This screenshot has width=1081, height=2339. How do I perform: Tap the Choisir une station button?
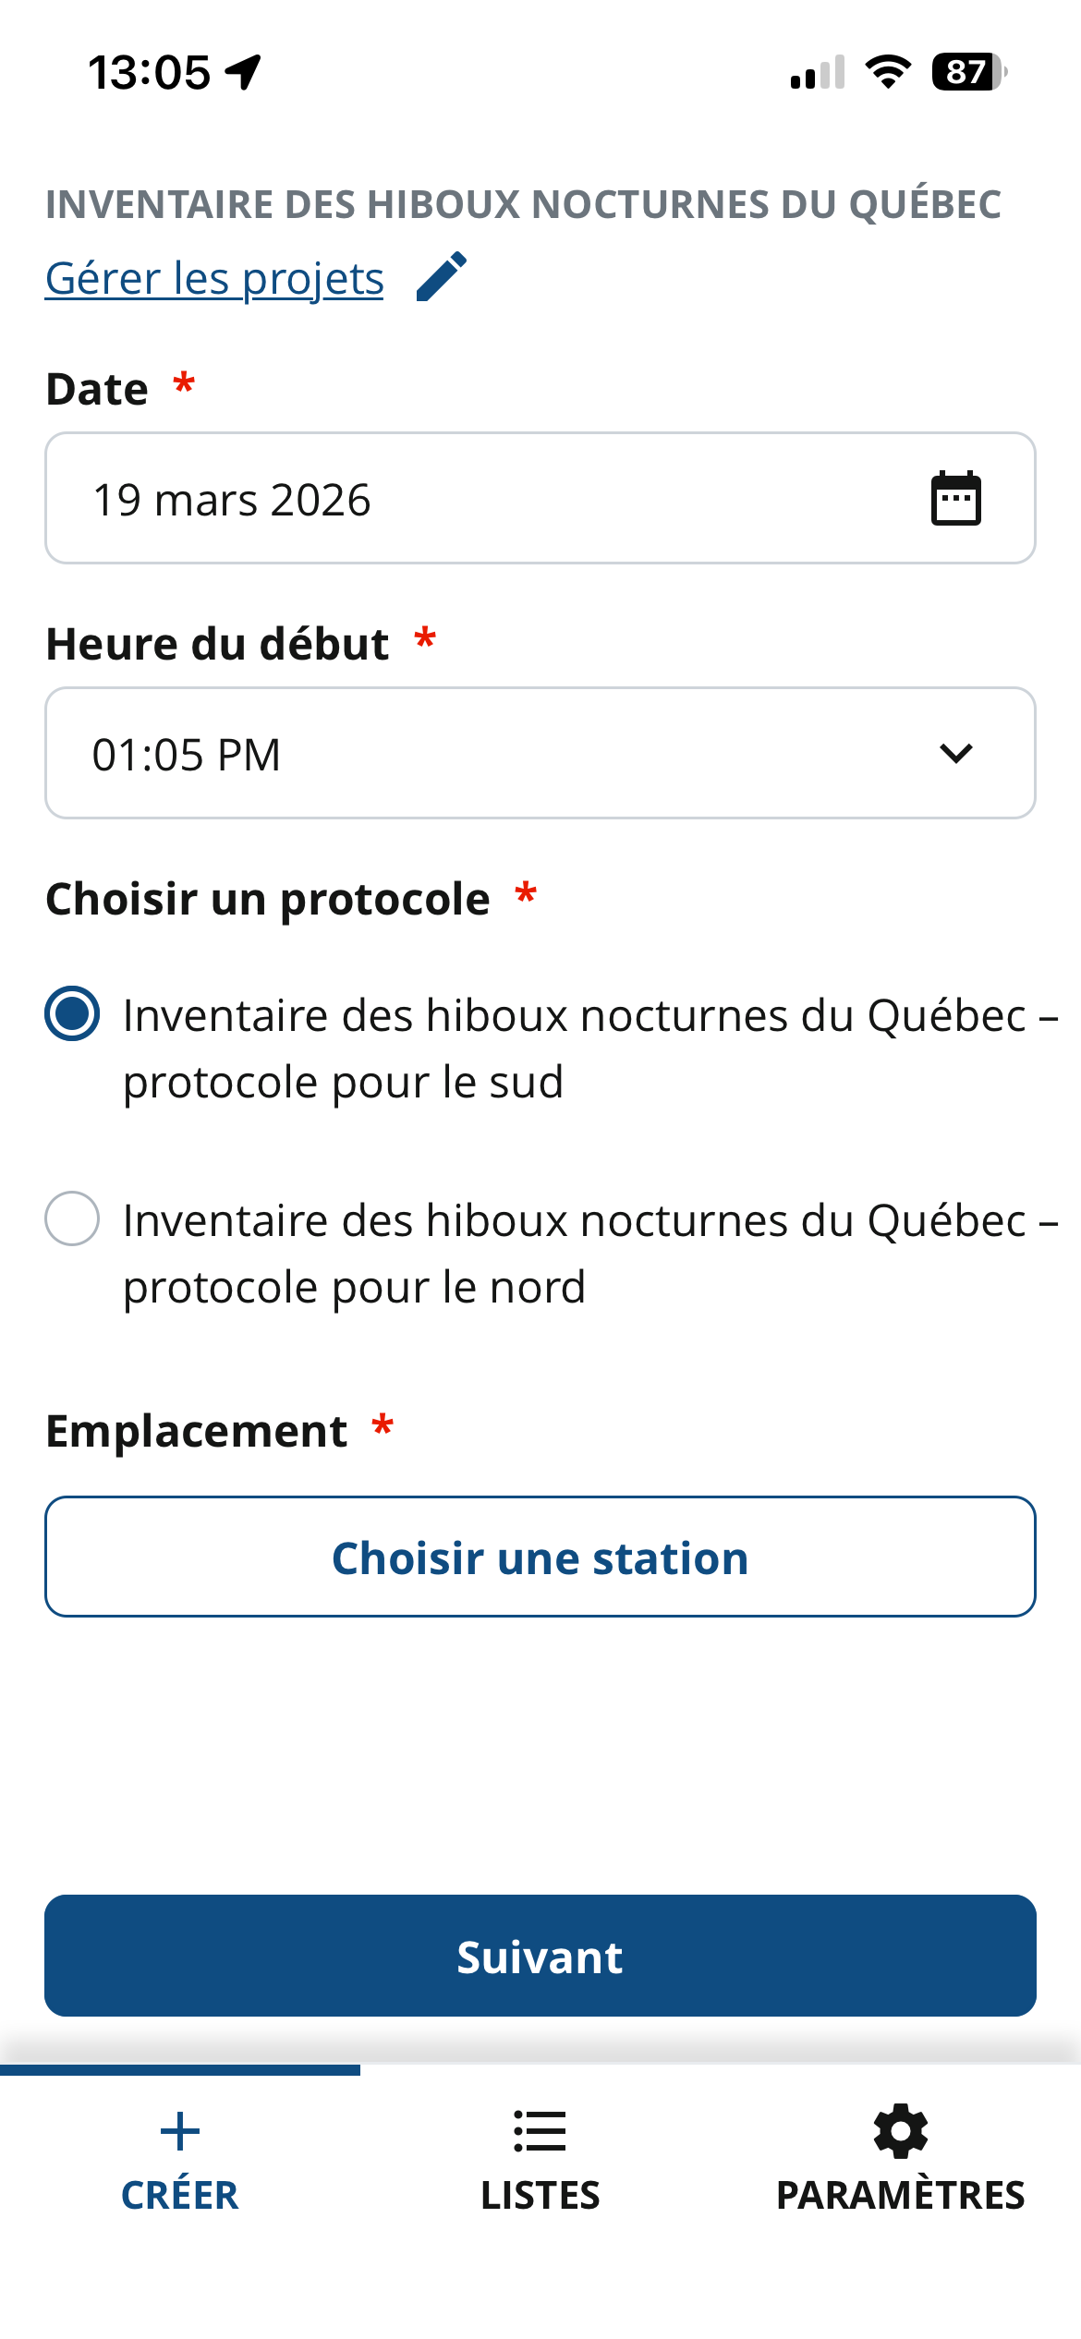pyautogui.click(x=540, y=1557)
